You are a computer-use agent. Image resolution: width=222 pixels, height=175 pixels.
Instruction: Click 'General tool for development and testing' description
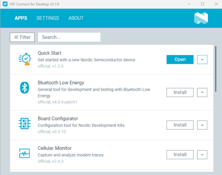pos(94,92)
